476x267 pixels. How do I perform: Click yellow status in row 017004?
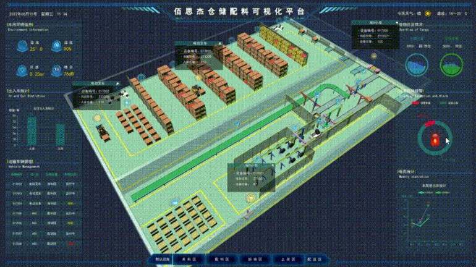pyautogui.click(x=70, y=203)
